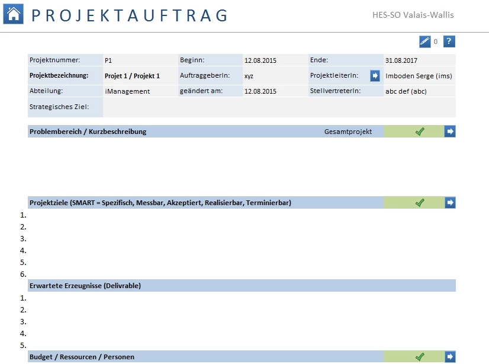Click the empty Strategisches Ziel field

[278, 107]
